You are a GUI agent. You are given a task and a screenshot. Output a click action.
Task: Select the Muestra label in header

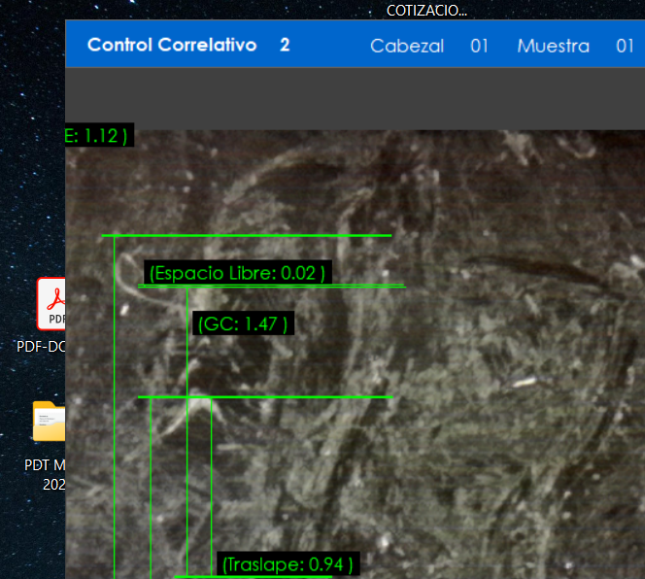click(x=553, y=46)
